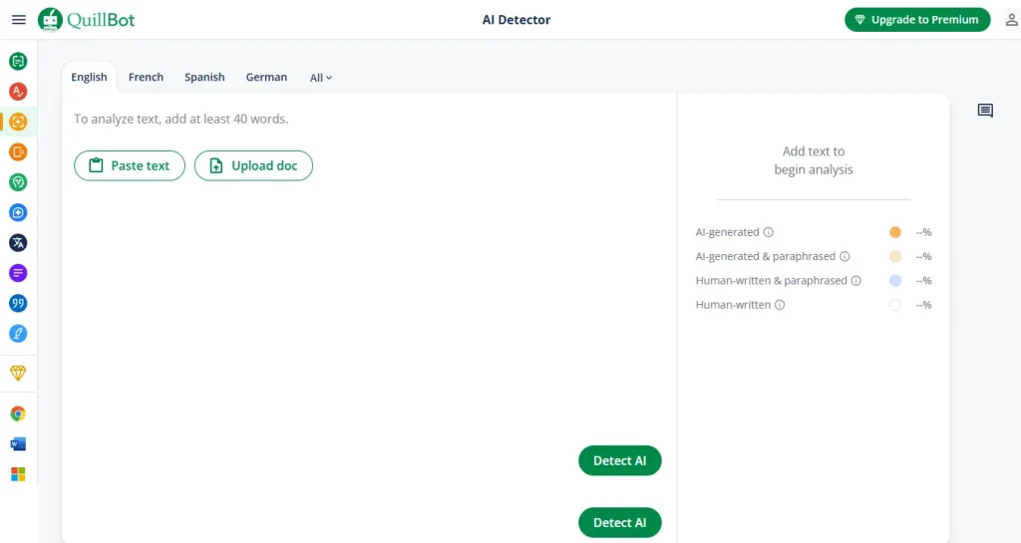Open QuillBot for Chrome extension icon
The width and height of the screenshot is (1021, 543).
[x=18, y=413]
